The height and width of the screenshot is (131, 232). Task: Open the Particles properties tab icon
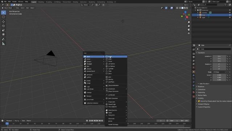pos(194,79)
